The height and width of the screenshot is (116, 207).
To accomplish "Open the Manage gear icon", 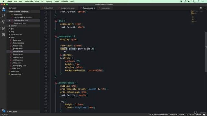I will pyautogui.click(x=3, y=111).
